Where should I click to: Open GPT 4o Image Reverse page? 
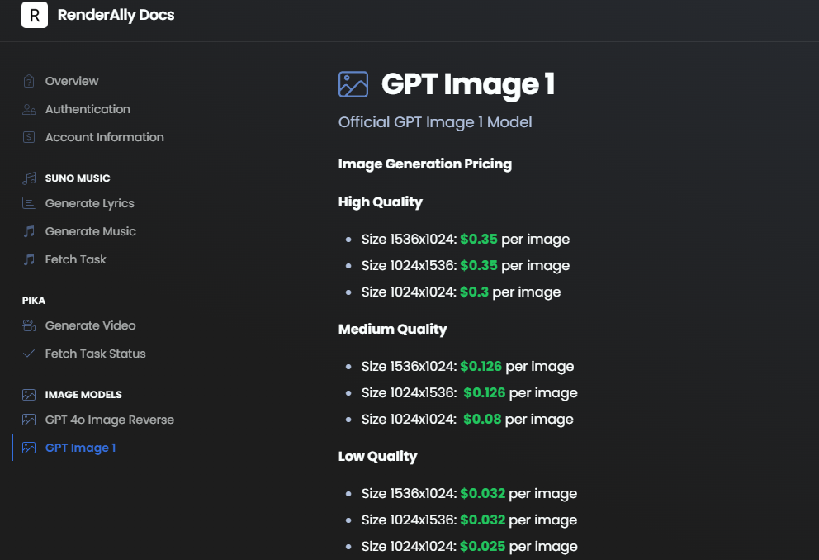pos(110,420)
